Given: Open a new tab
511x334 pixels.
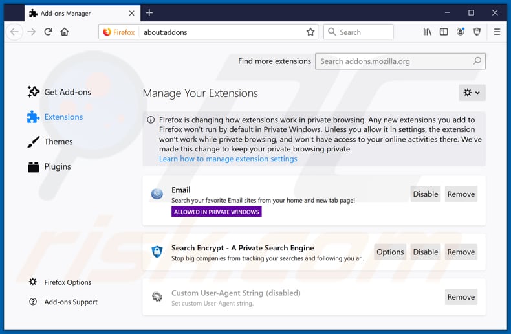Looking at the screenshot, I should click(x=149, y=13).
